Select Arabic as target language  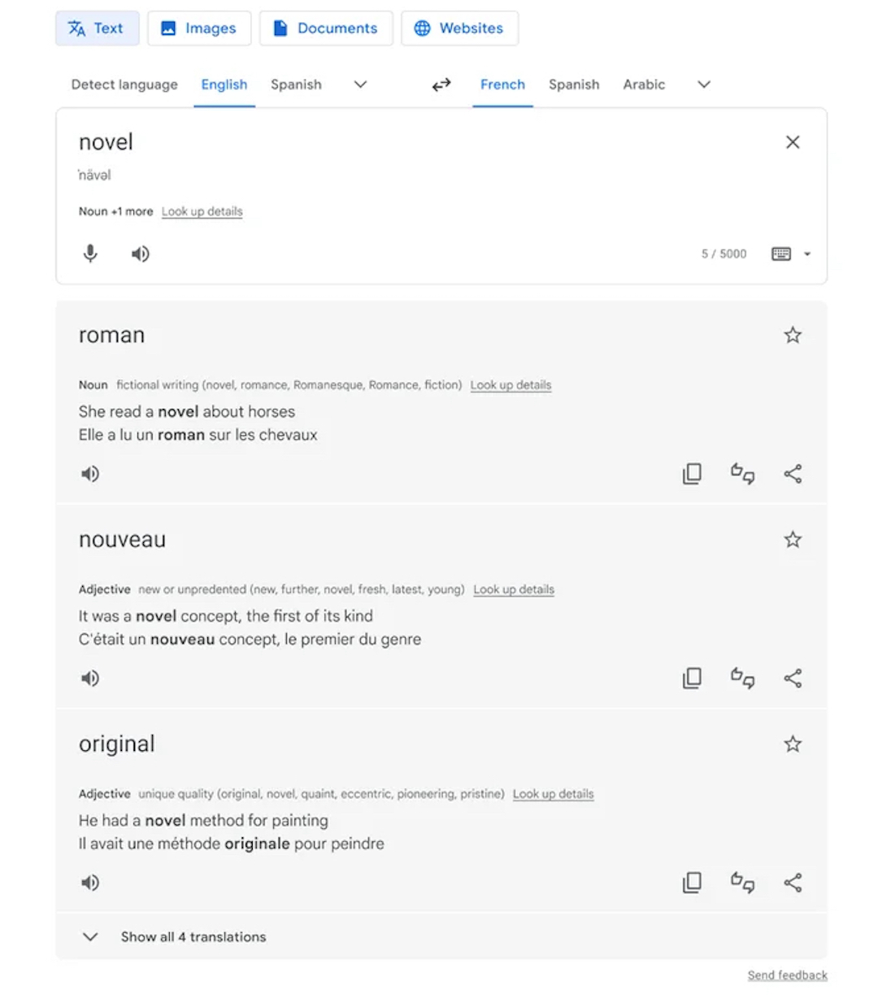pyautogui.click(x=644, y=85)
